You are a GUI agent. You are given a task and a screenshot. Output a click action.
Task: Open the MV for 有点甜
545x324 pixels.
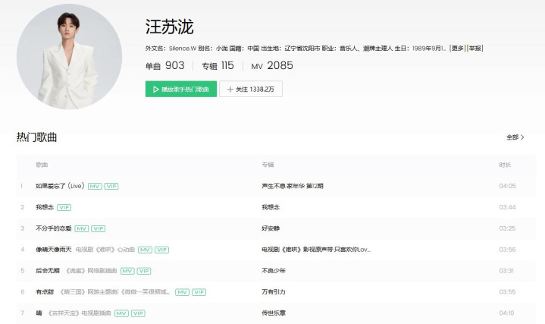[x=182, y=292]
